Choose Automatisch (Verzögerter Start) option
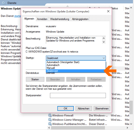 click(63, 62)
